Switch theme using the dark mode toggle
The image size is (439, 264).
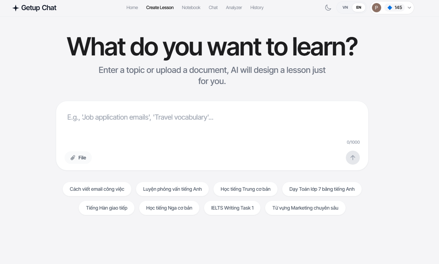pos(327,7)
